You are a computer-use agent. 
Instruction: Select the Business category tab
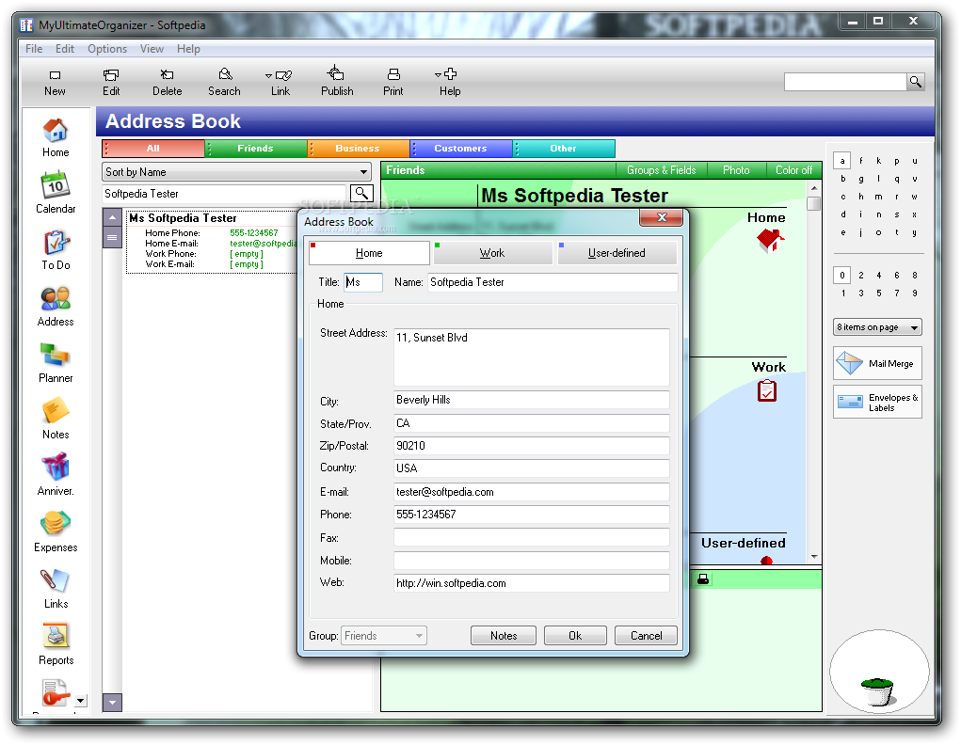point(358,149)
